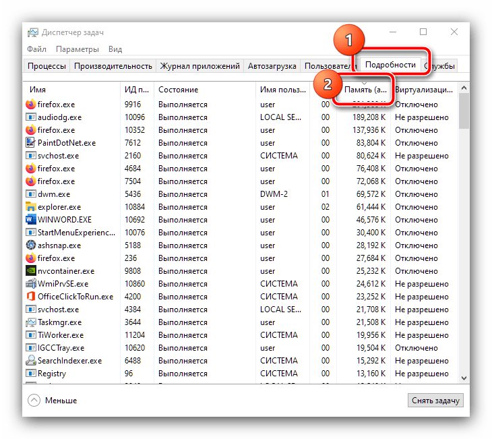The width and height of the screenshot is (492, 439).
Task: Click the firefox.exe icon for PID 9916
Action: point(31,105)
